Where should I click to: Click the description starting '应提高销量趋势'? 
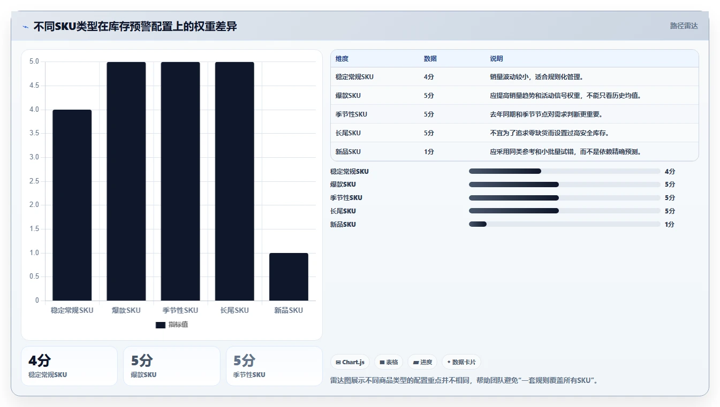click(x=566, y=96)
